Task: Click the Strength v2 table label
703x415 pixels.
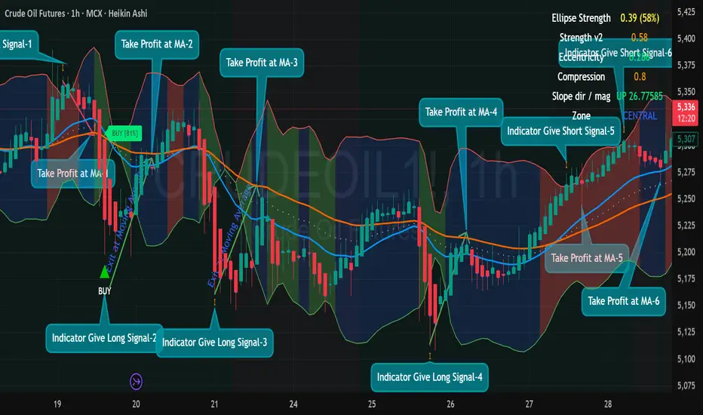Action: pos(581,38)
